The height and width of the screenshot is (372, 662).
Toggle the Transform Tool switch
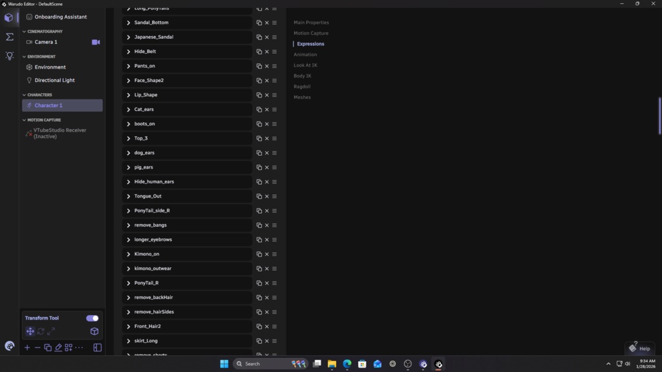coord(92,318)
